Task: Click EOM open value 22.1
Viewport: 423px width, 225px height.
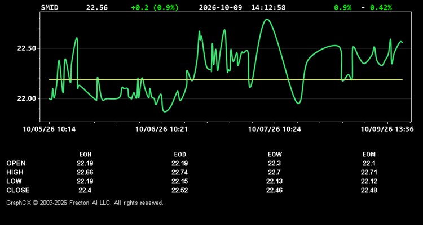Action: click(369, 163)
